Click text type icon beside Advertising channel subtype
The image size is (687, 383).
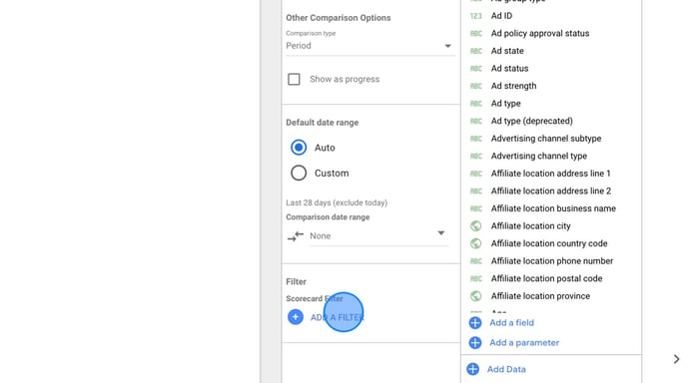[476, 139]
